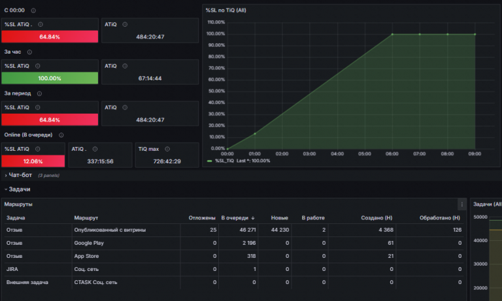Open the Задачи (All) chart panel title

pyautogui.click(x=487, y=204)
